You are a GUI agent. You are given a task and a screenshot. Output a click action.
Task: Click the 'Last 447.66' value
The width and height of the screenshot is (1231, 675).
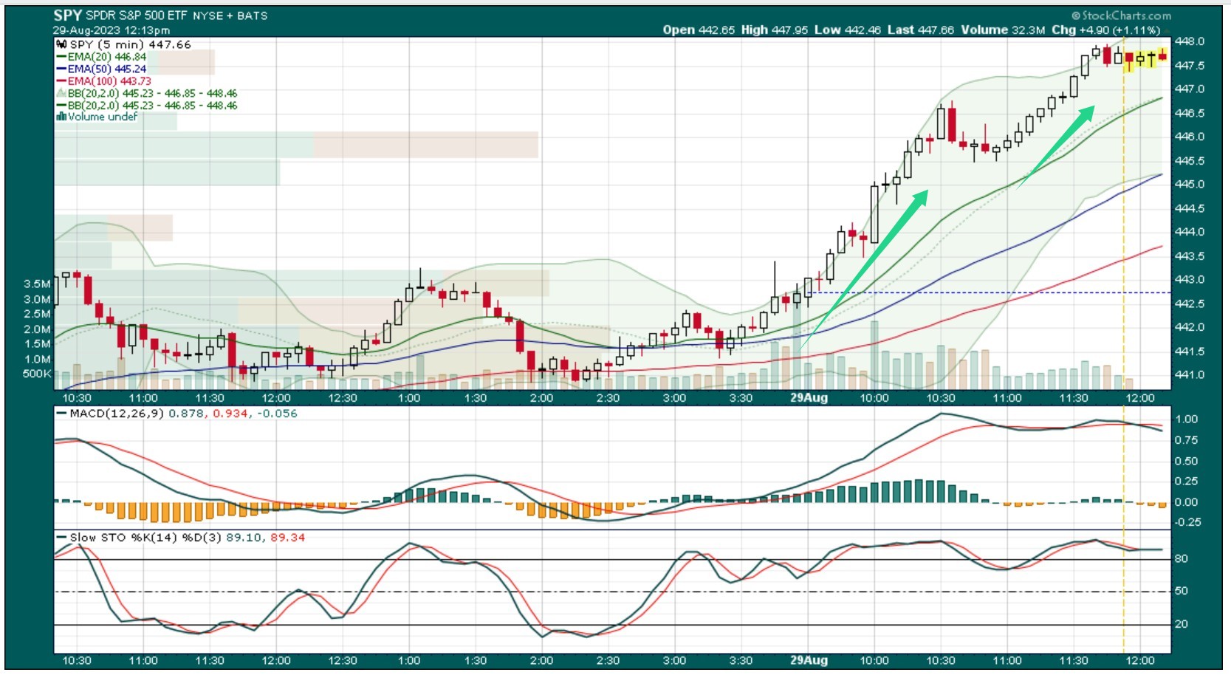click(x=921, y=30)
